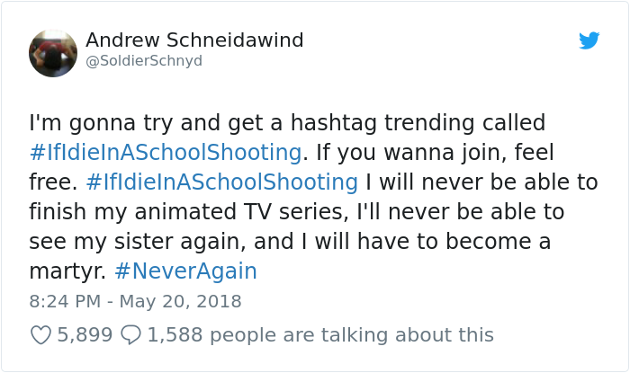
Task: Open Andrew Schneidawind's profile avatar
Action: (x=53, y=53)
